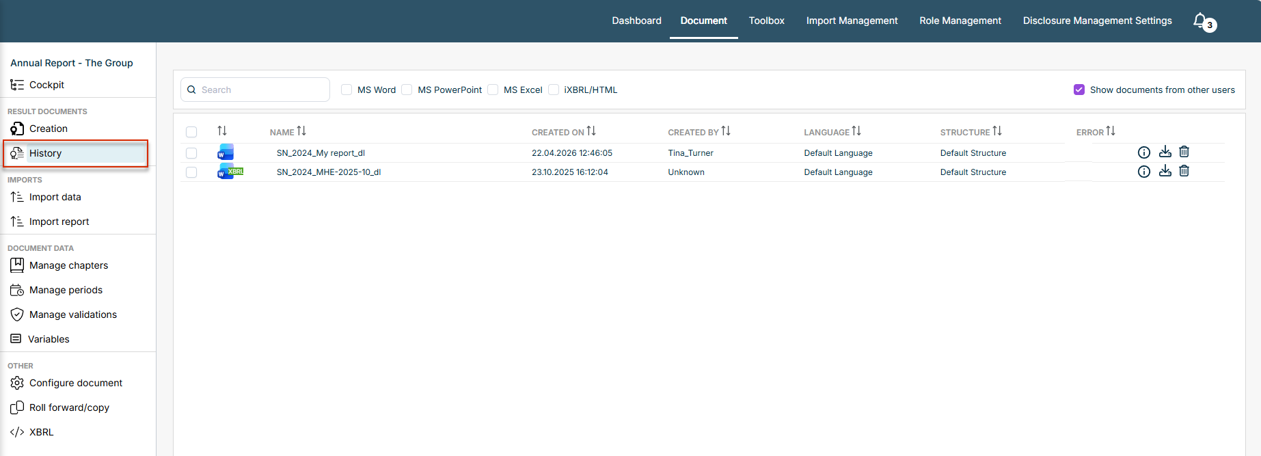This screenshot has width=1261, height=456.
Task: Click the Roll forward/copy icon
Action: pyautogui.click(x=17, y=407)
